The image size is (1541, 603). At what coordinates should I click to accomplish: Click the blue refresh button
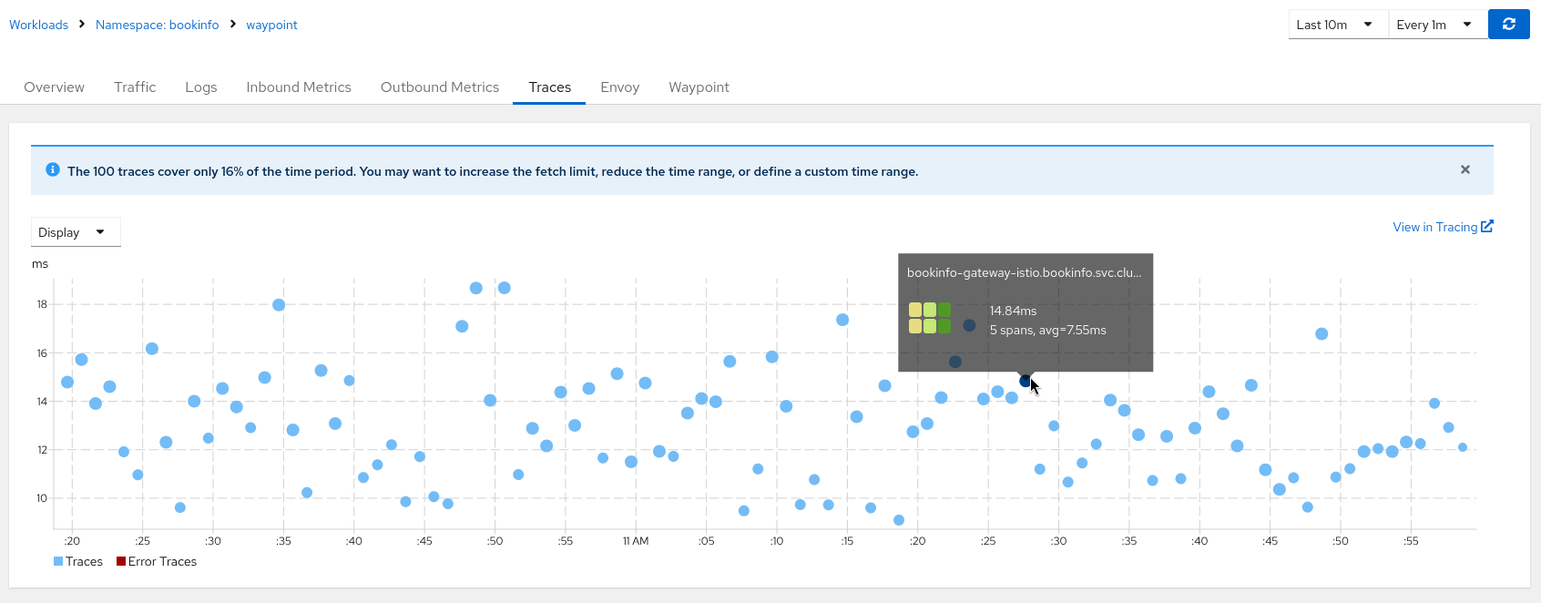pos(1508,25)
